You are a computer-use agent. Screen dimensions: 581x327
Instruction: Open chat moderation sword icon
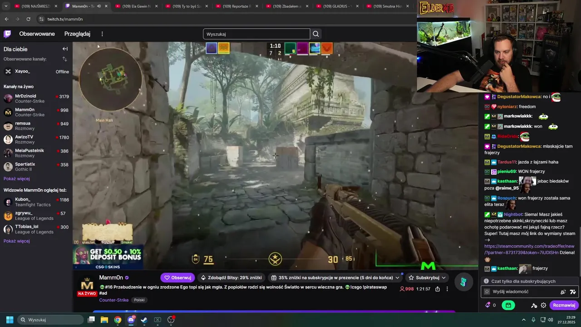click(534, 305)
